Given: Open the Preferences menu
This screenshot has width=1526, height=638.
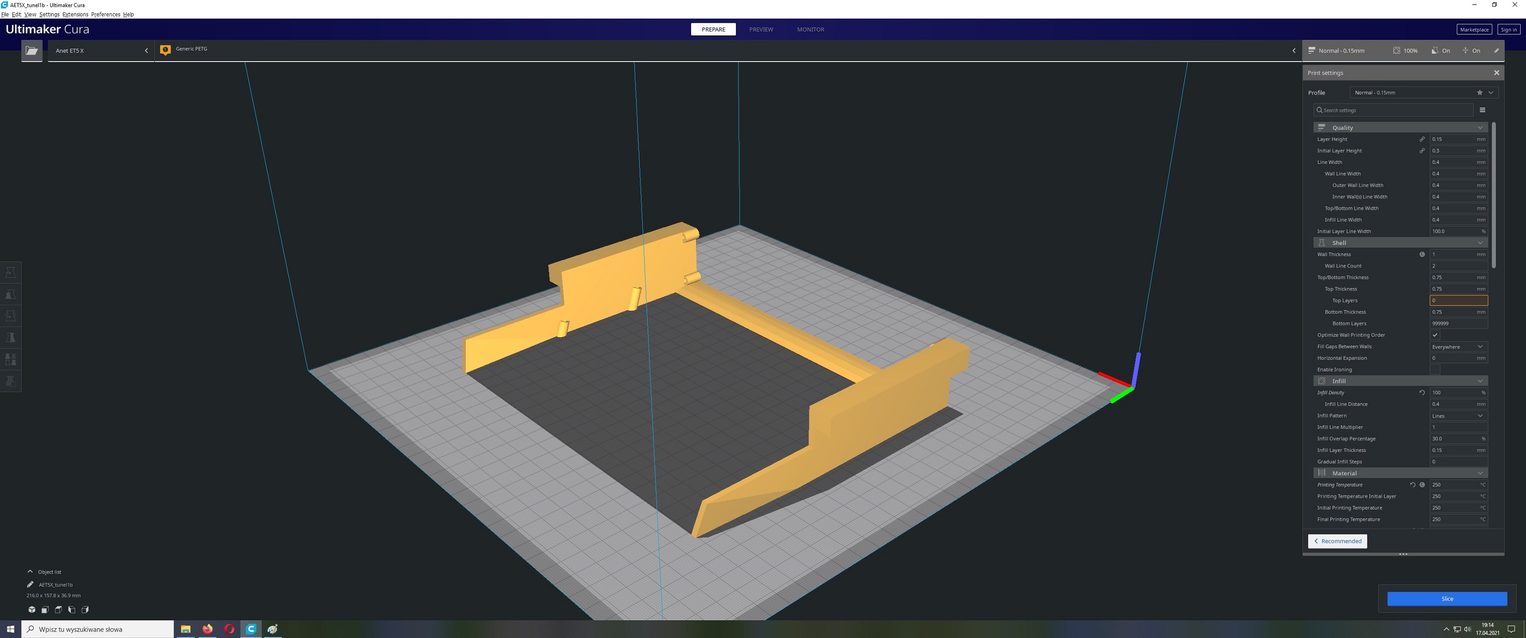Looking at the screenshot, I should tap(105, 14).
